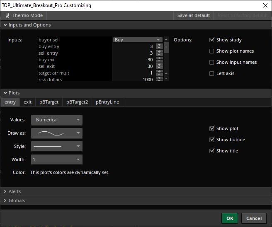Increase the buy exit value

(x=159, y=58)
